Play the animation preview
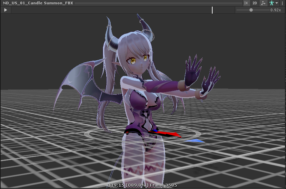286x189 pixels. click(5, 10)
